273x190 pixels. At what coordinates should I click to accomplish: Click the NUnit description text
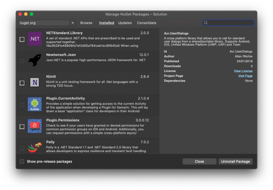92,84
